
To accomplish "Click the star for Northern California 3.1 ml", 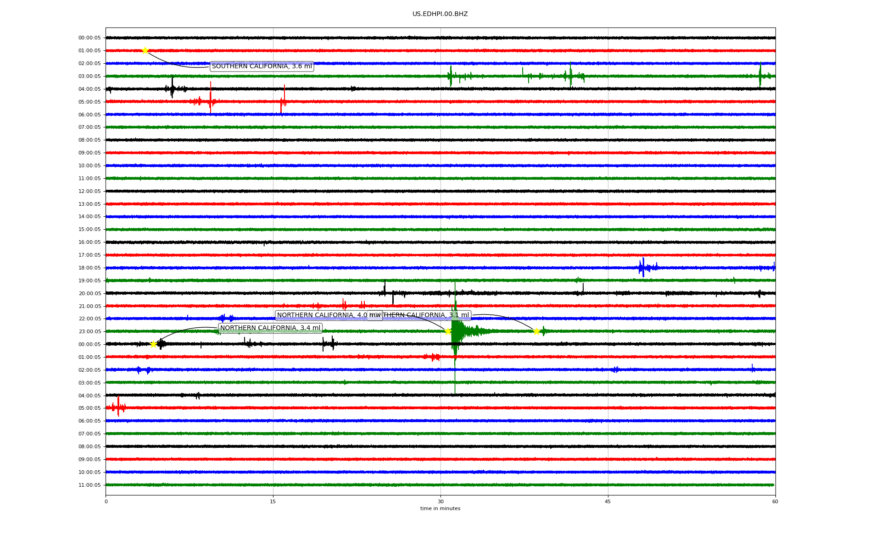I will coord(536,331).
